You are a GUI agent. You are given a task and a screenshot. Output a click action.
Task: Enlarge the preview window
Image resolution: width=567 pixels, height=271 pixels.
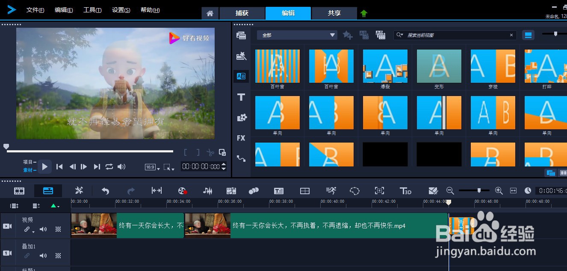[222, 152]
